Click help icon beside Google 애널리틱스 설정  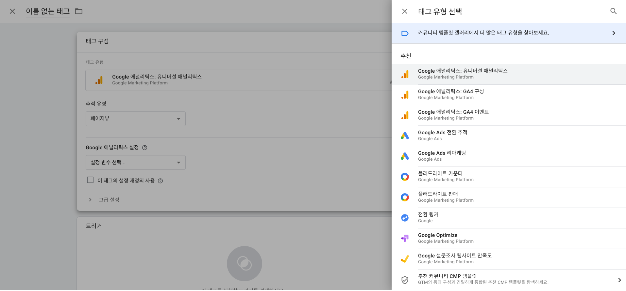tap(144, 148)
